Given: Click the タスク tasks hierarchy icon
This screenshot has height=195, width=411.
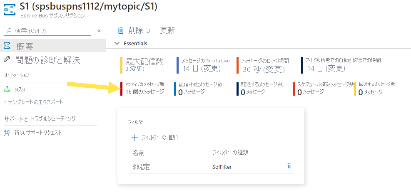Looking at the screenshot, I should pos(7,89).
